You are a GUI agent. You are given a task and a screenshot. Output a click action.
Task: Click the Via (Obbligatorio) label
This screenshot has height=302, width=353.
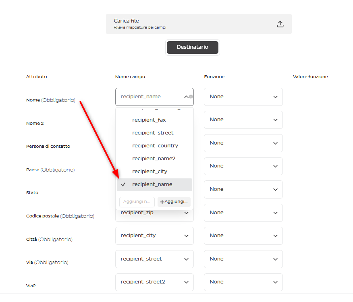(x=47, y=263)
